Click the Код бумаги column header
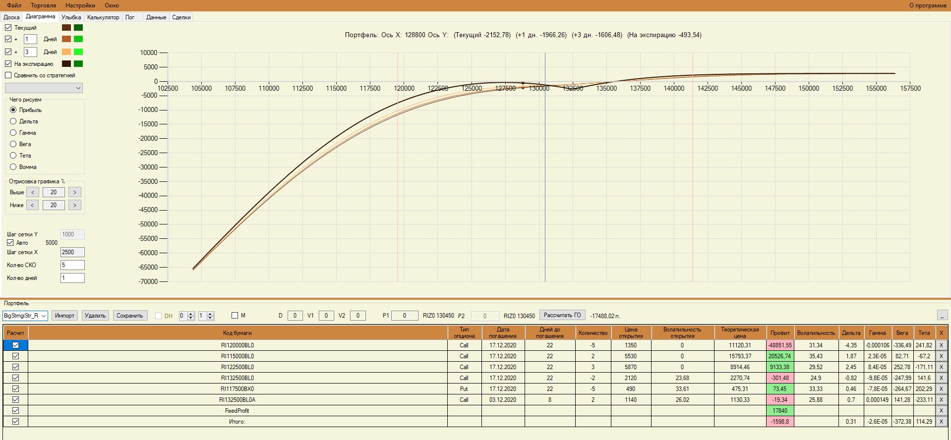951x440 pixels. coord(238,333)
